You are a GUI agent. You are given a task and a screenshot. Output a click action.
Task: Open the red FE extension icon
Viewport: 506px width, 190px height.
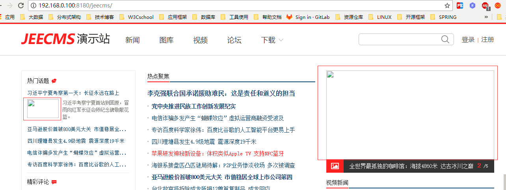coord(460,6)
